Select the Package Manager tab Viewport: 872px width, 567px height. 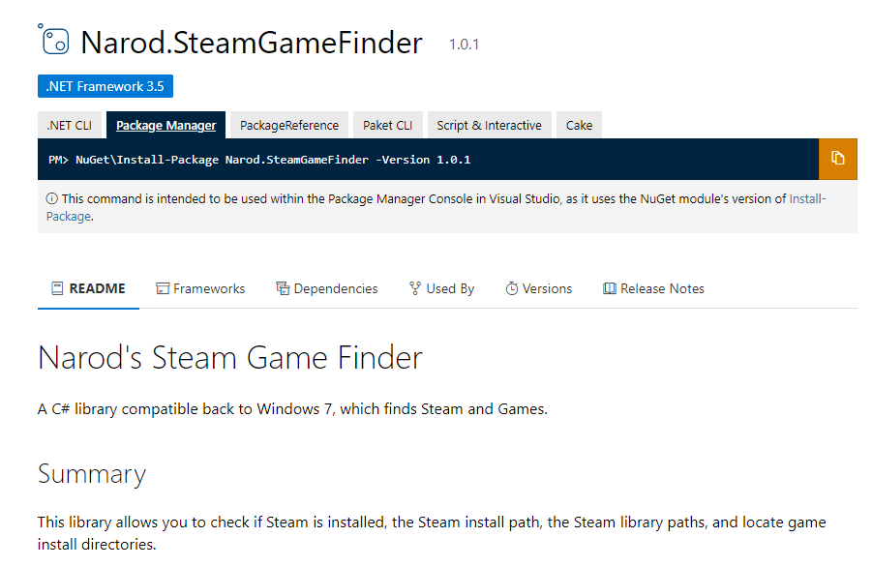[165, 125]
